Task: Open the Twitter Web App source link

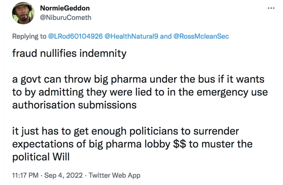Action: 115,175
